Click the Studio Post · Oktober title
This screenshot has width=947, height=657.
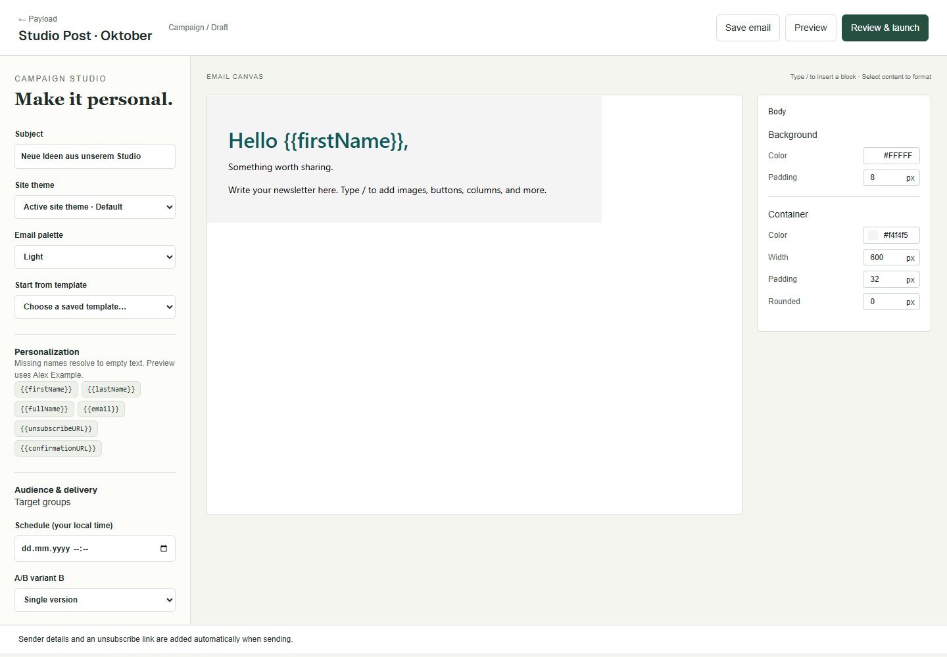pyautogui.click(x=85, y=35)
